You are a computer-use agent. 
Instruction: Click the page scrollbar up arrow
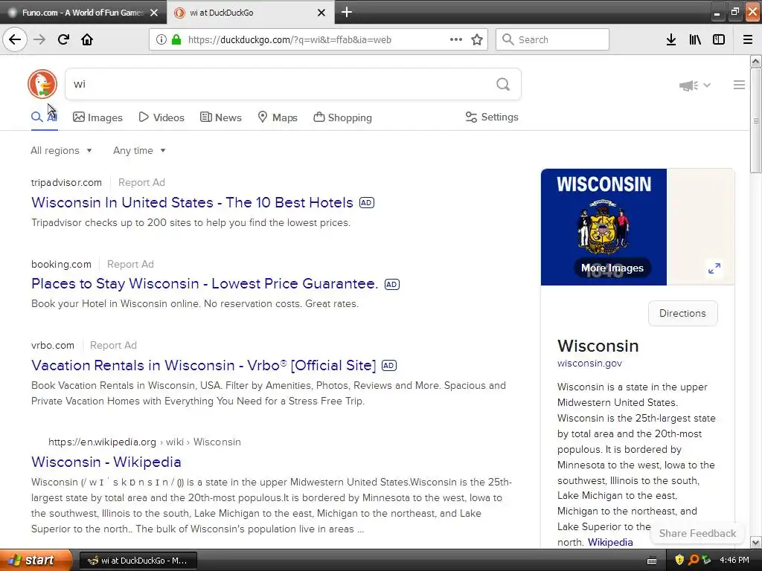[x=756, y=61]
